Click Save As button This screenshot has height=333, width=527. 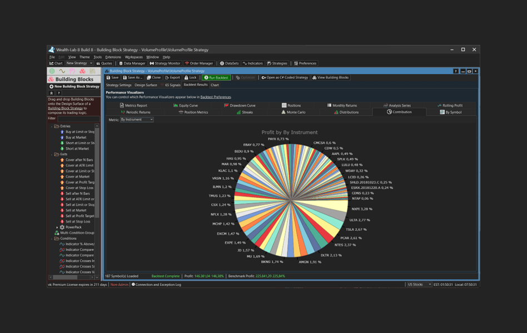pos(133,78)
